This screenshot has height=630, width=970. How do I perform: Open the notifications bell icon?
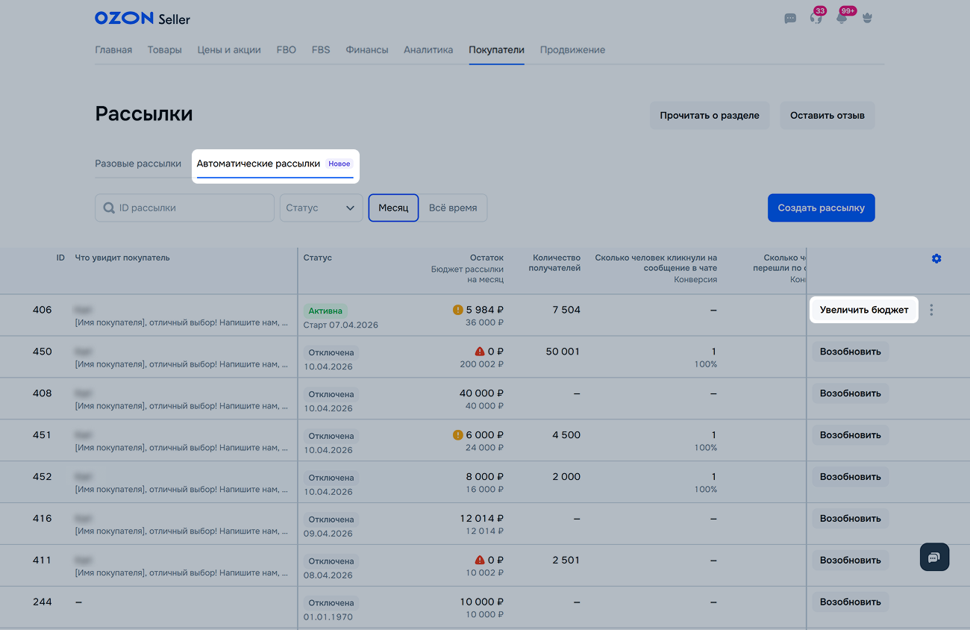coord(842,19)
